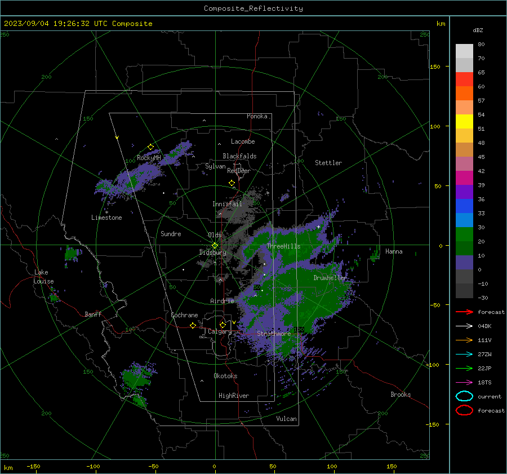Click the dBZ legend heading

[x=478, y=30]
